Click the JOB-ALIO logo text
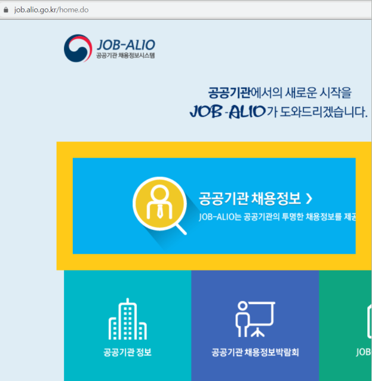Image resolution: width=372 pixels, height=381 pixels. coord(126,45)
